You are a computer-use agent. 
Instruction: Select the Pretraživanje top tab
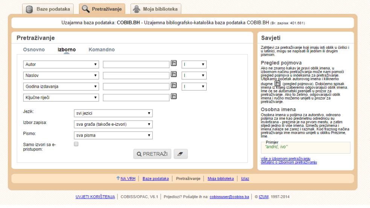102,9
